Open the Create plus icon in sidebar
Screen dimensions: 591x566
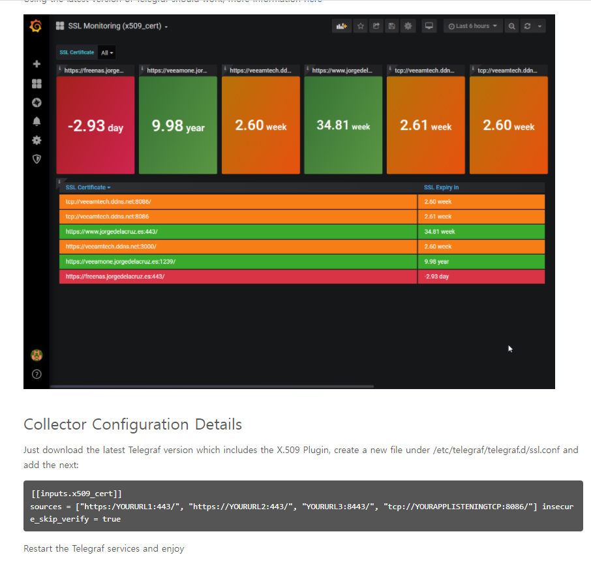(37, 64)
